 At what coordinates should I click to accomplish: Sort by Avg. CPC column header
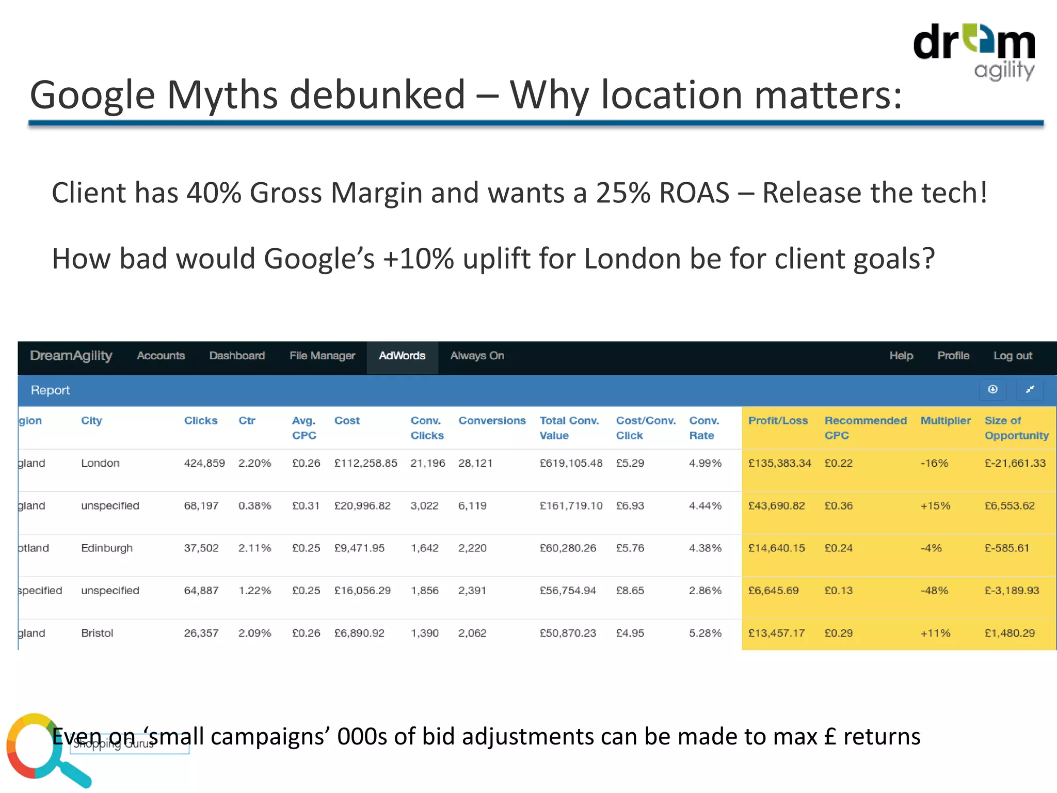point(304,428)
